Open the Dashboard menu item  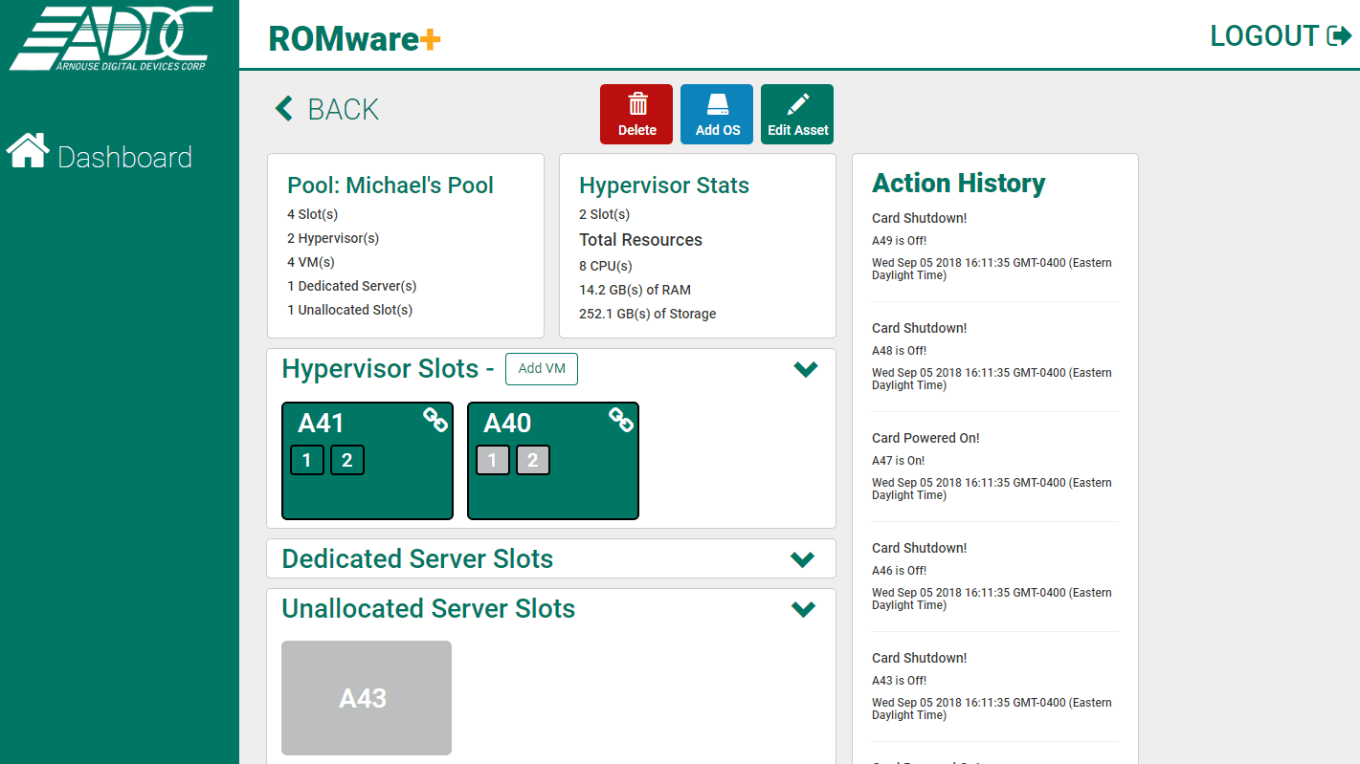(100, 152)
